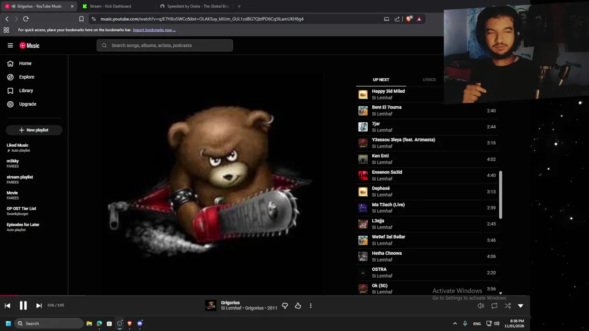This screenshot has width=589, height=331.
Task: Play Ken Enti from queue
Action: [427, 159]
